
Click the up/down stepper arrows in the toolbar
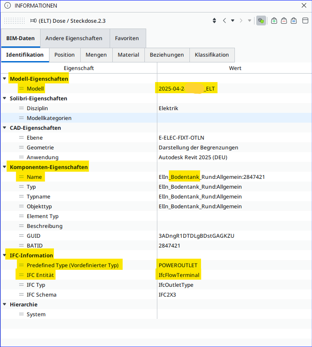(x=214, y=21)
